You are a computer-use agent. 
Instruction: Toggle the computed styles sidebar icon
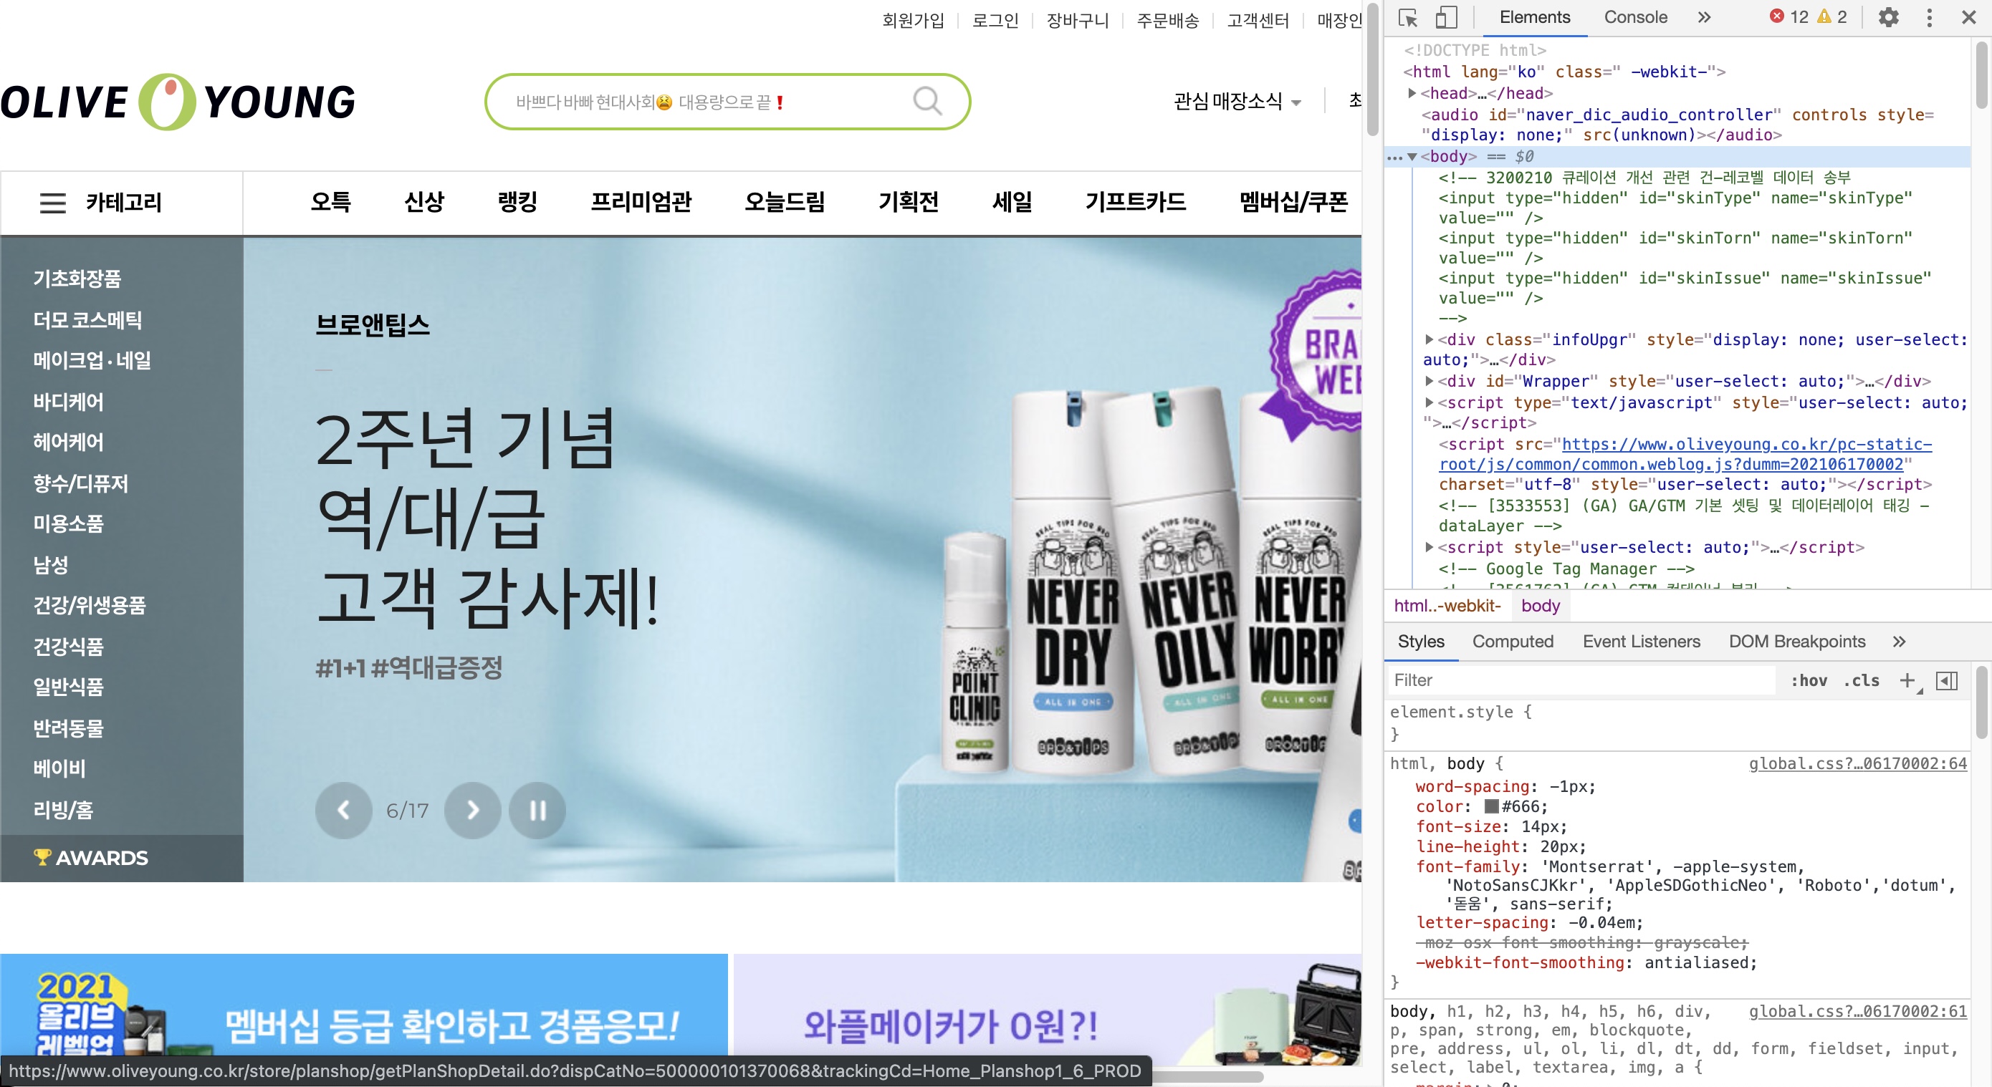point(1945,680)
